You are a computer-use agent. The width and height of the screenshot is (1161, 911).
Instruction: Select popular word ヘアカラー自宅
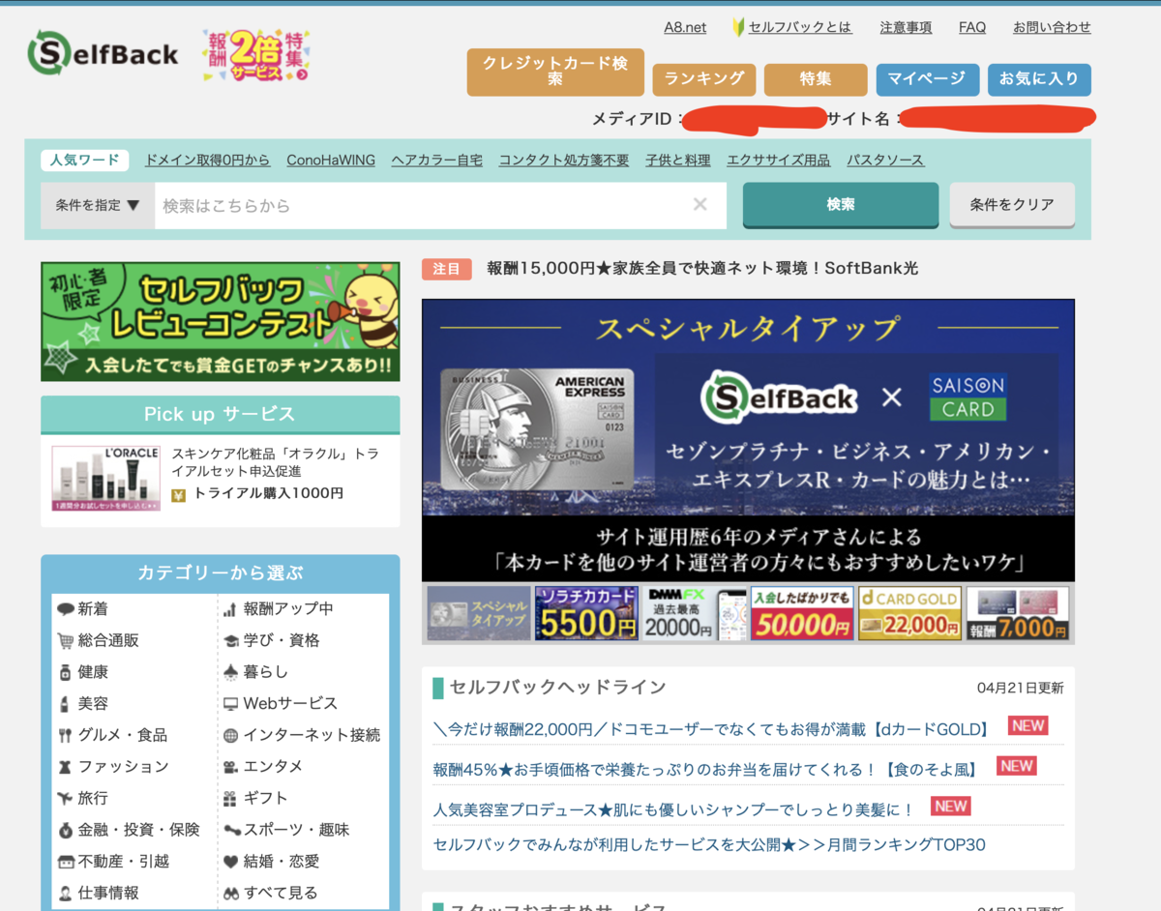(436, 160)
